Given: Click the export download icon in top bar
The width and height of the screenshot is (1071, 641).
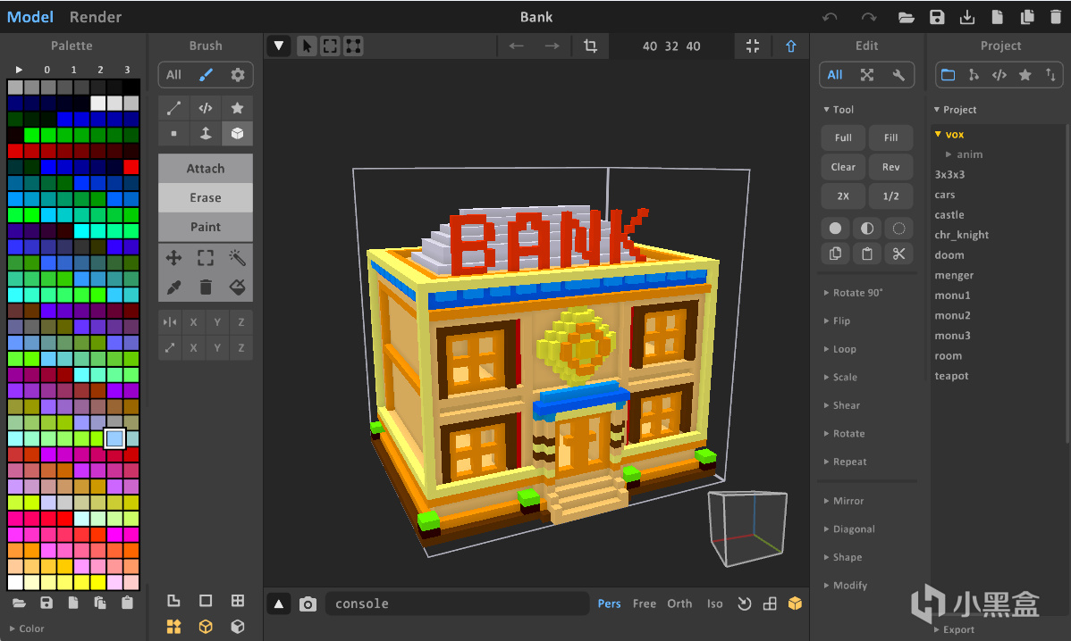Looking at the screenshot, I should [x=966, y=17].
